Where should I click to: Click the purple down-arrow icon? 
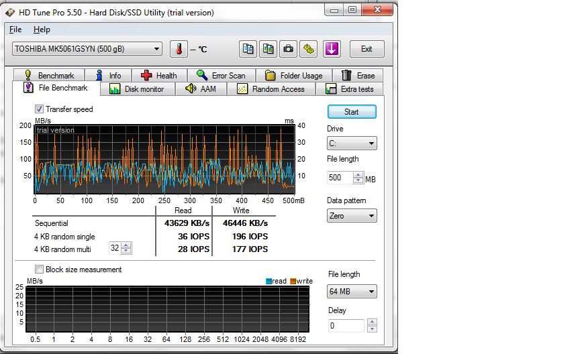[332, 49]
